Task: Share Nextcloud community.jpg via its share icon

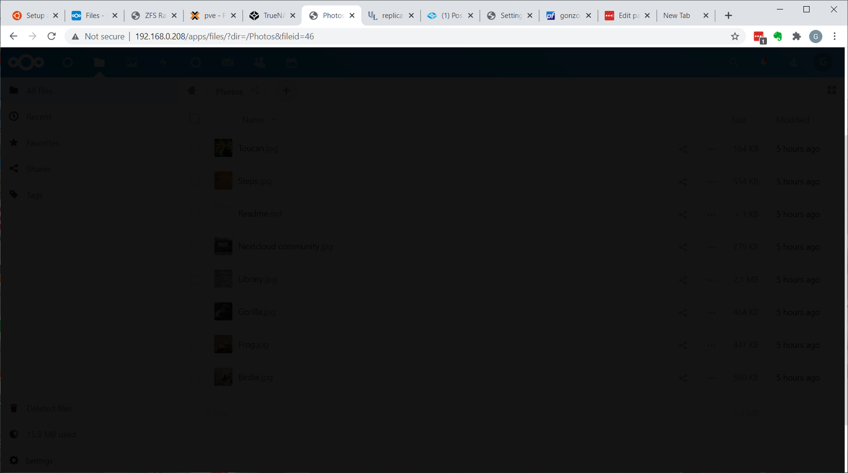Action: (683, 247)
